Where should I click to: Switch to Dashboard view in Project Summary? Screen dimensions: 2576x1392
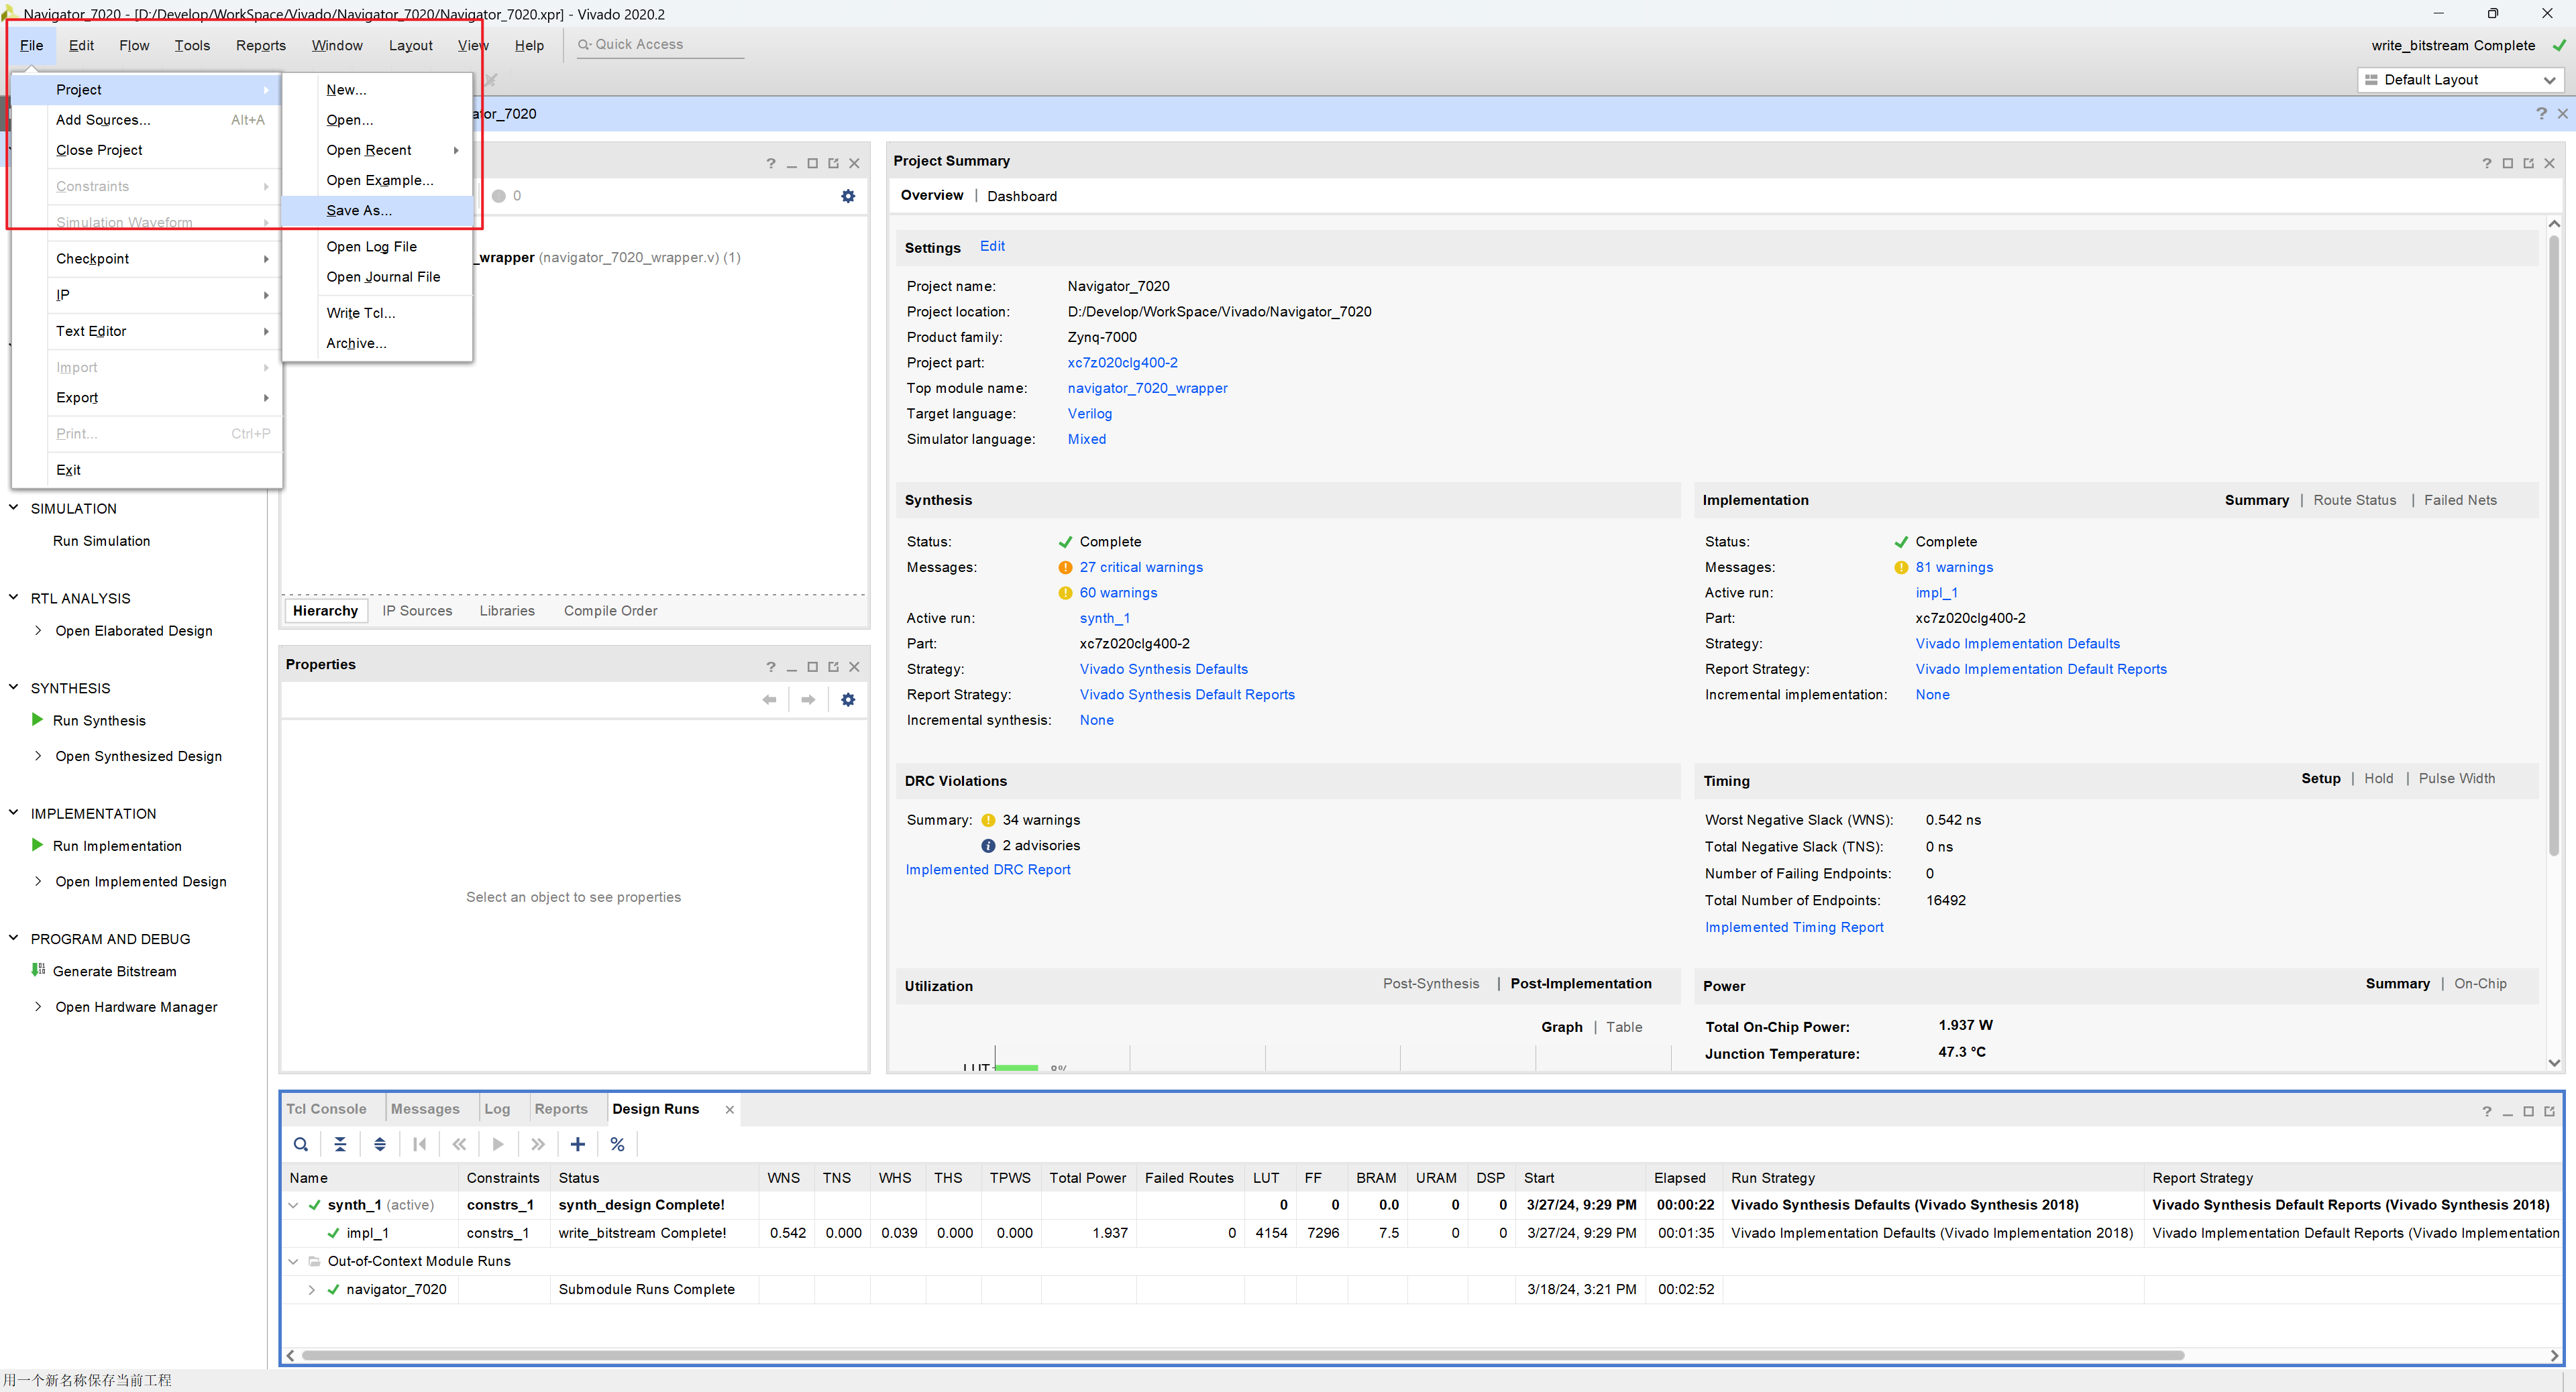tap(1021, 196)
